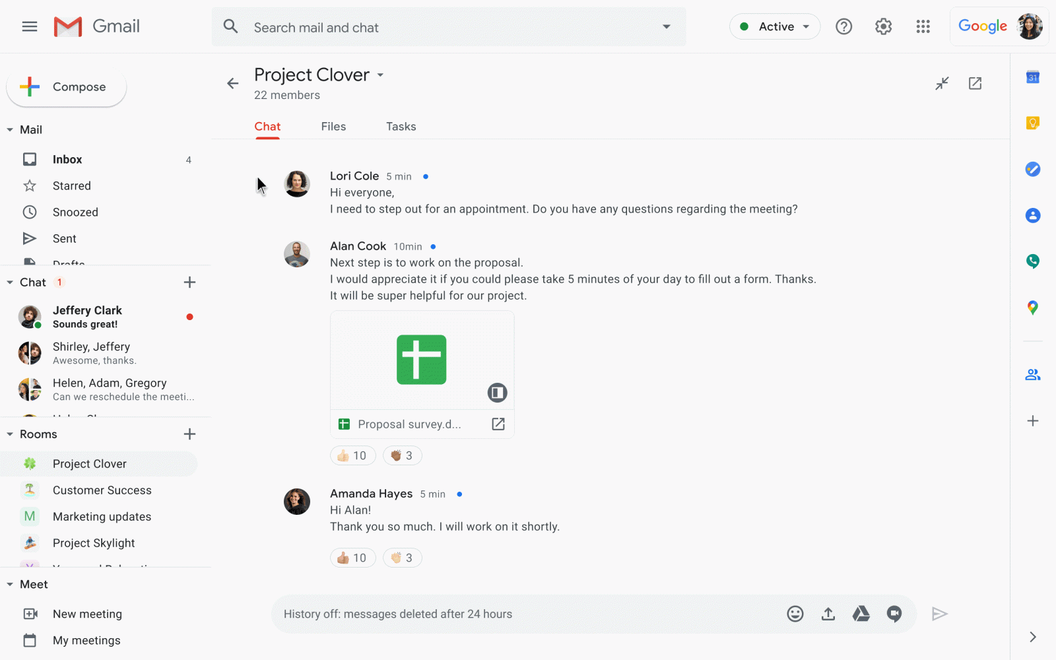Screen dimensions: 1056x660
Task: Open Google Calendar in the side panel
Action: (x=1032, y=77)
